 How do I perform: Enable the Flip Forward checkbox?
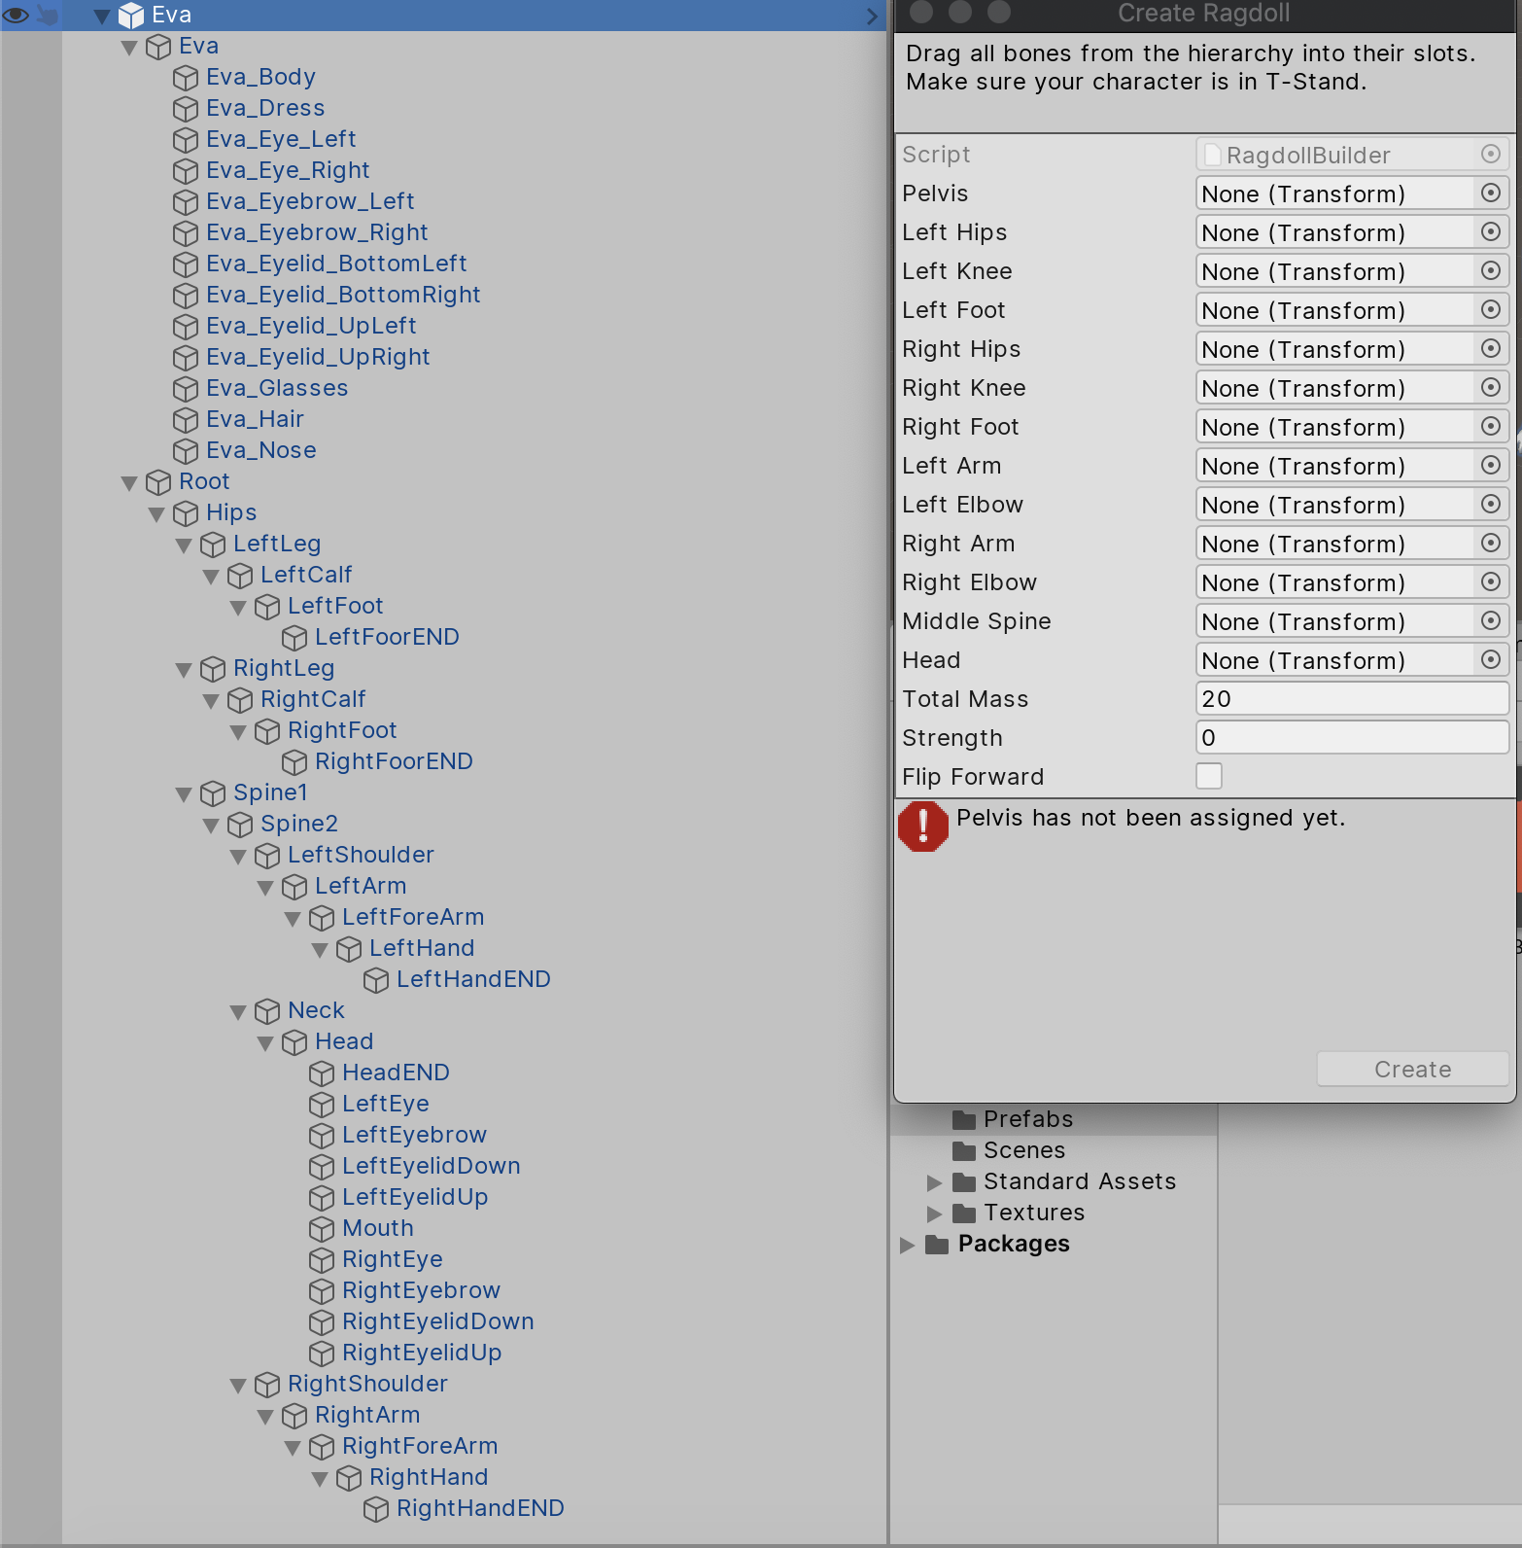(x=1209, y=776)
